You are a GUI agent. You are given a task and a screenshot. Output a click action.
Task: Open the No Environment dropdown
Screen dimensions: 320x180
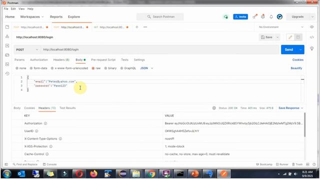[281, 27]
